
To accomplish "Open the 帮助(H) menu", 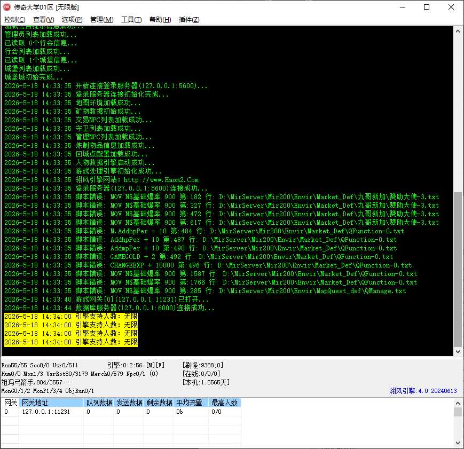I will pos(160,20).
